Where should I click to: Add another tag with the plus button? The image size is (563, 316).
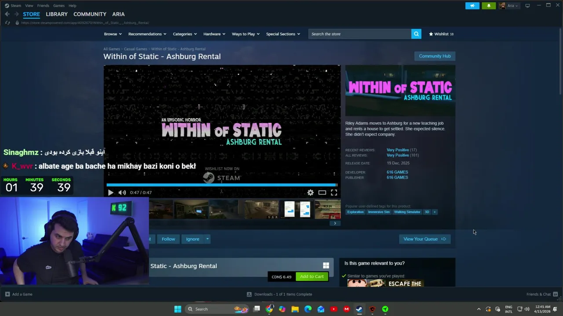435,212
